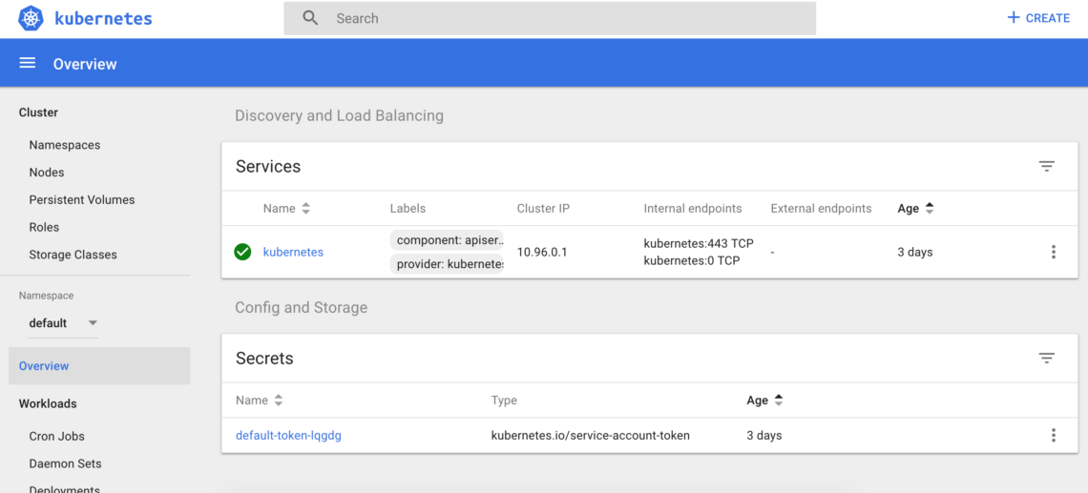This screenshot has width=1088, height=493.
Task: Select Overview in the sidebar
Action: coord(44,366)
